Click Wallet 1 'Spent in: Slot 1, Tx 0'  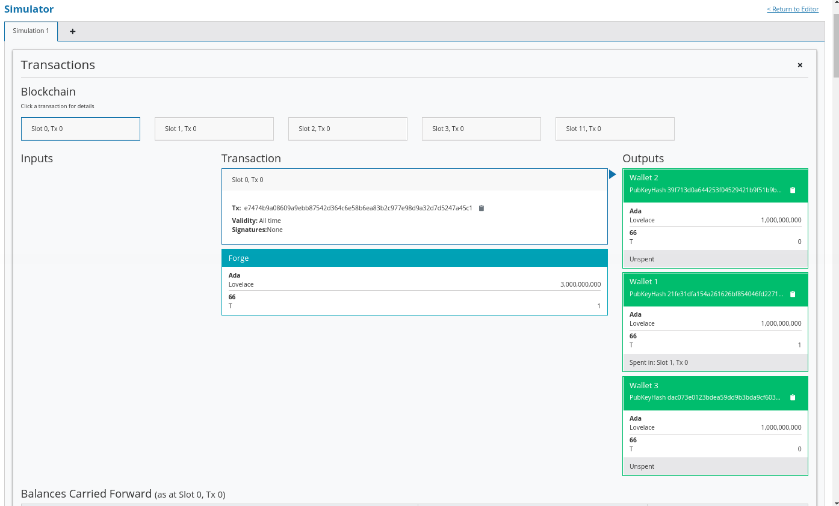(x=658, y=363)
